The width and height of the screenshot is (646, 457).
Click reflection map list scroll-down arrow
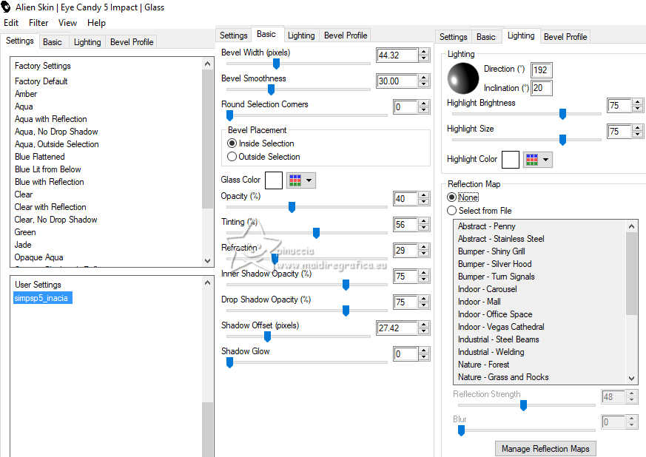click(632, 378)
